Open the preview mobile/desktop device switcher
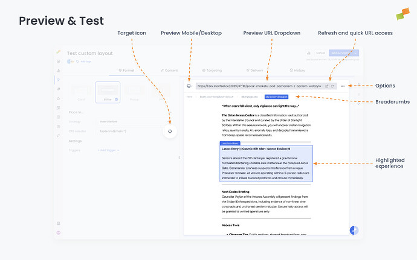Image resolution: width=417 pixels, height=260 pixels. (x=189, y=86)
